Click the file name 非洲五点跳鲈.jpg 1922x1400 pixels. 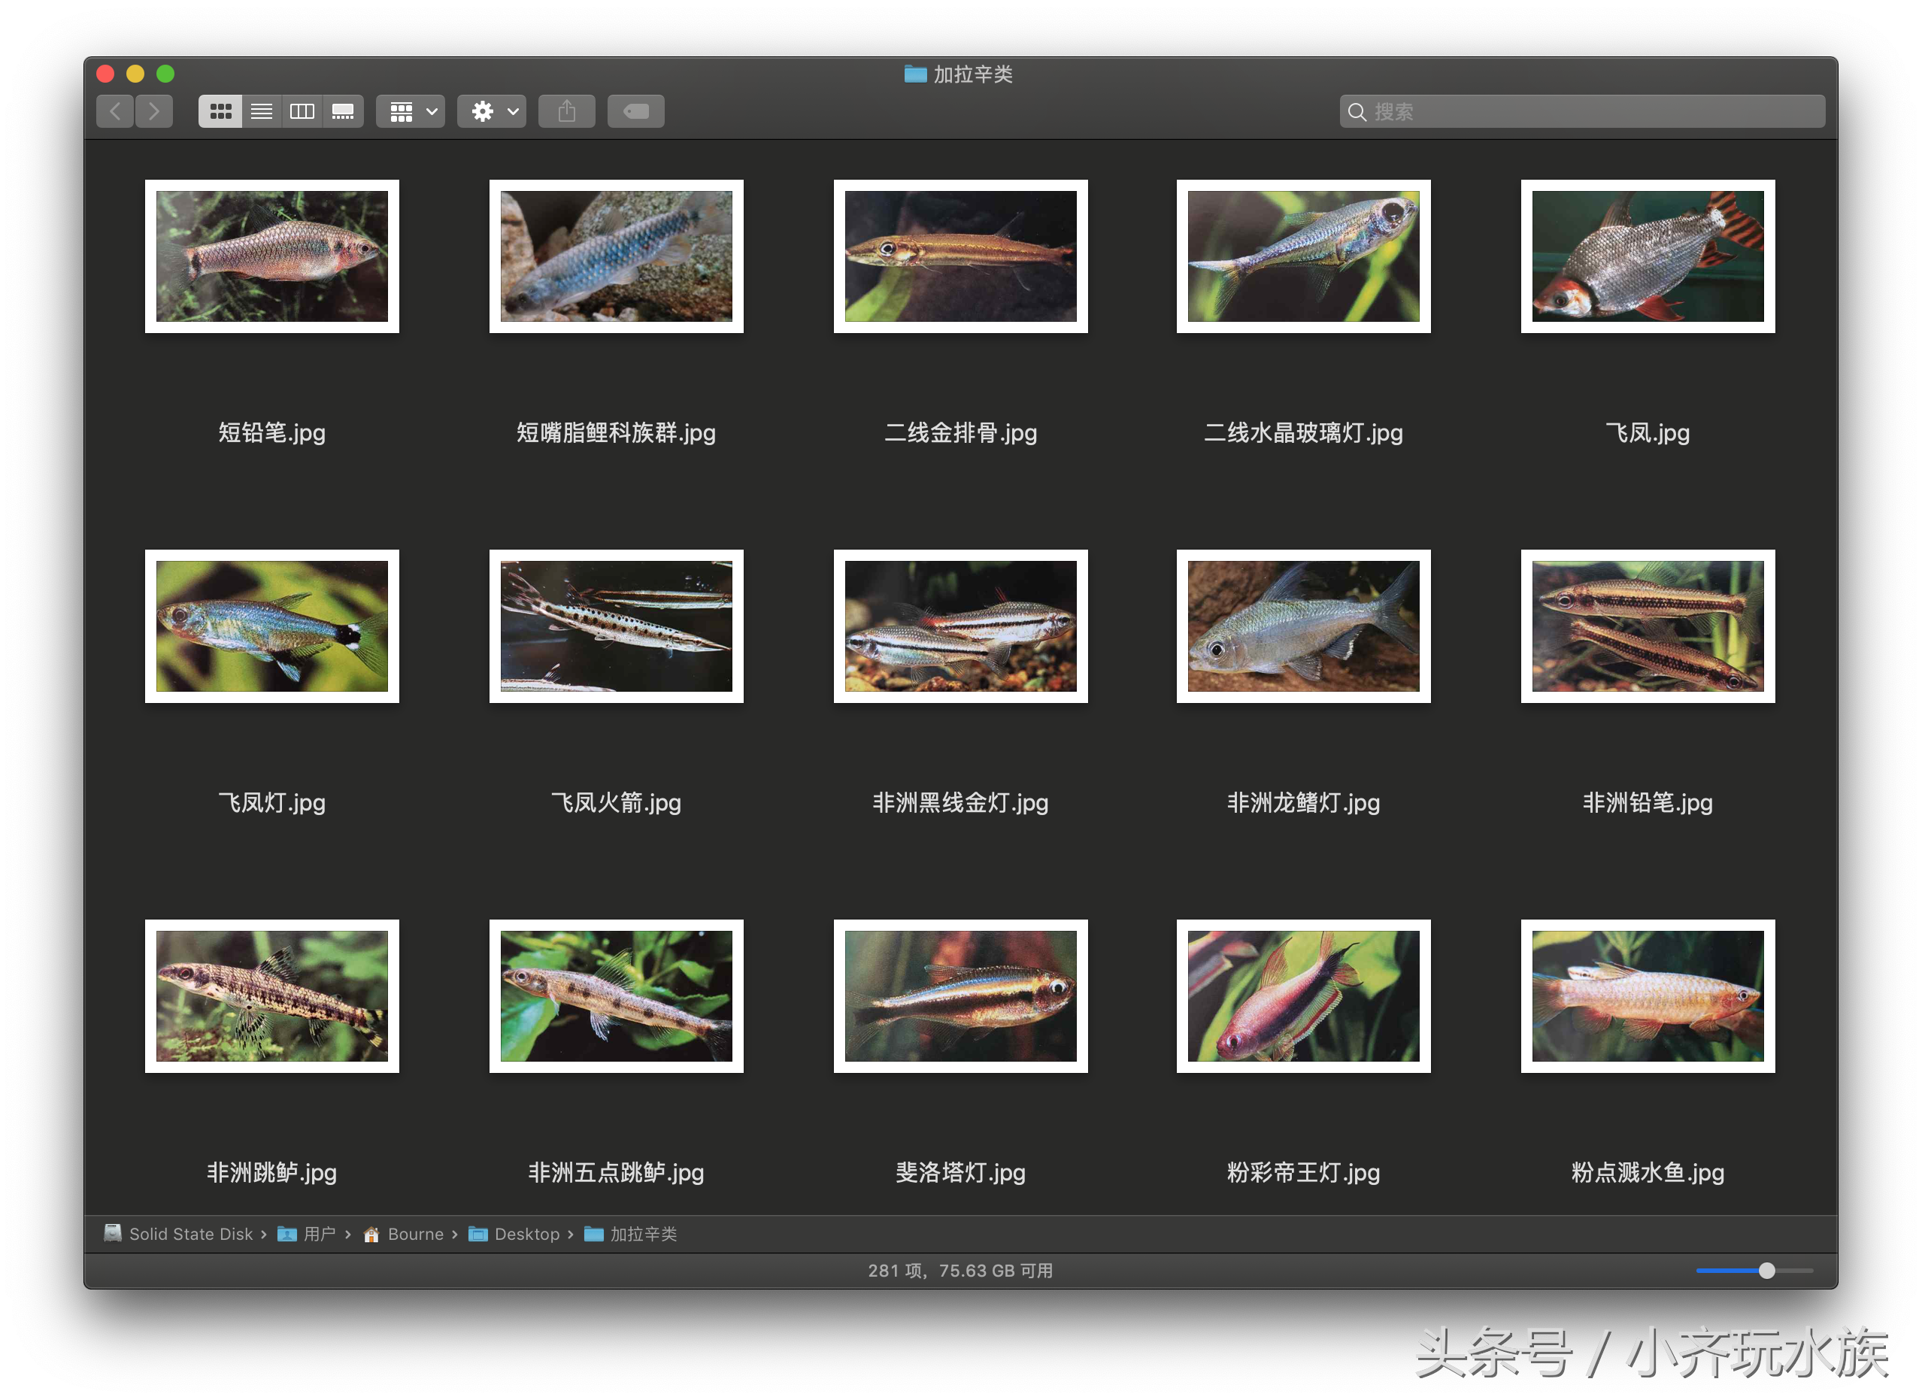click(616, 1174)
